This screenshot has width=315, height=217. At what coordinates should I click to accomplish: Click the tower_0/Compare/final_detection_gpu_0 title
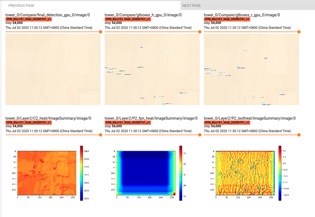tap(48, 15)
